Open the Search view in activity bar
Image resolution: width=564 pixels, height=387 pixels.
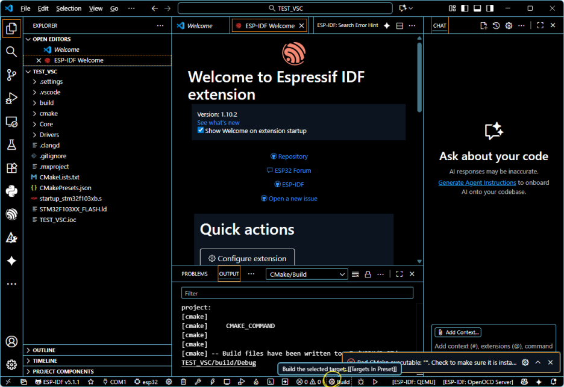(x=11, y=52)
